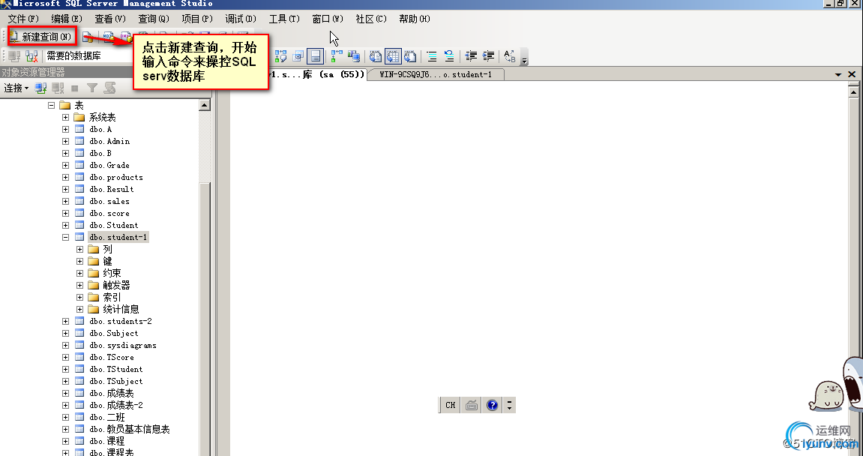Toggle Include Actual Execution Plan
The width and height of the screenshot is (863, 456).
point(337,55)
